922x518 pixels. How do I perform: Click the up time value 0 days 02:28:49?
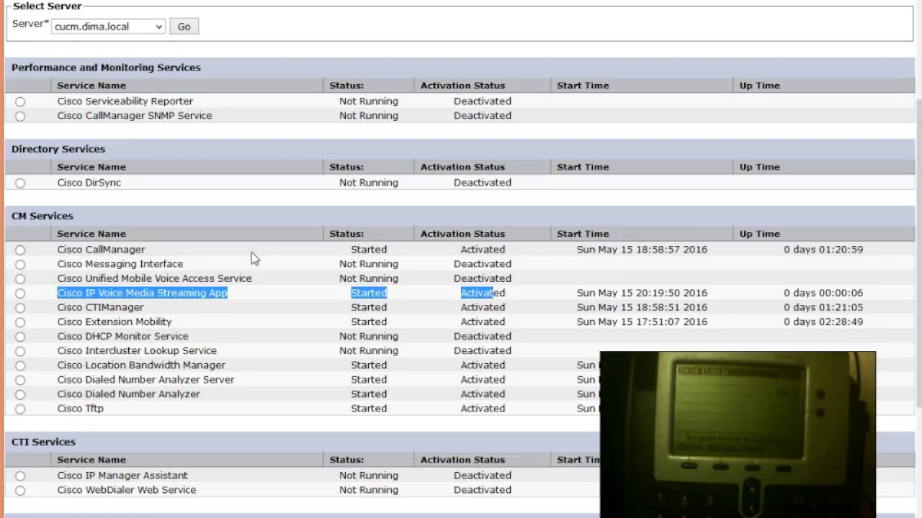[823, 322]
